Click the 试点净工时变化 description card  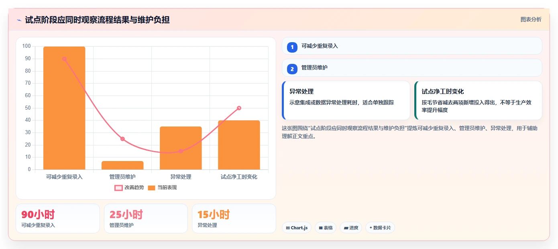(x=478, y=100)
